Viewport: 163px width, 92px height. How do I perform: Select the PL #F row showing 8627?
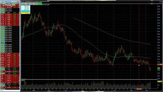coord(10,13)
